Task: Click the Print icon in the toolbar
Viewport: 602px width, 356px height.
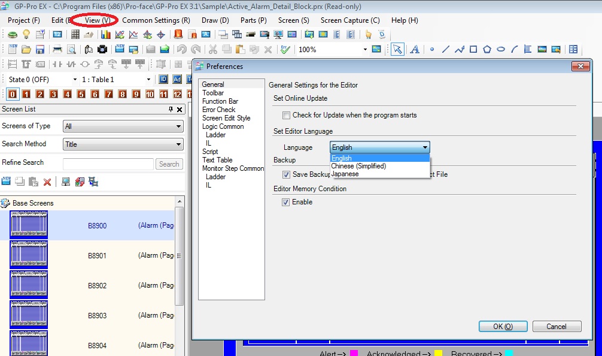Action: 57,49
